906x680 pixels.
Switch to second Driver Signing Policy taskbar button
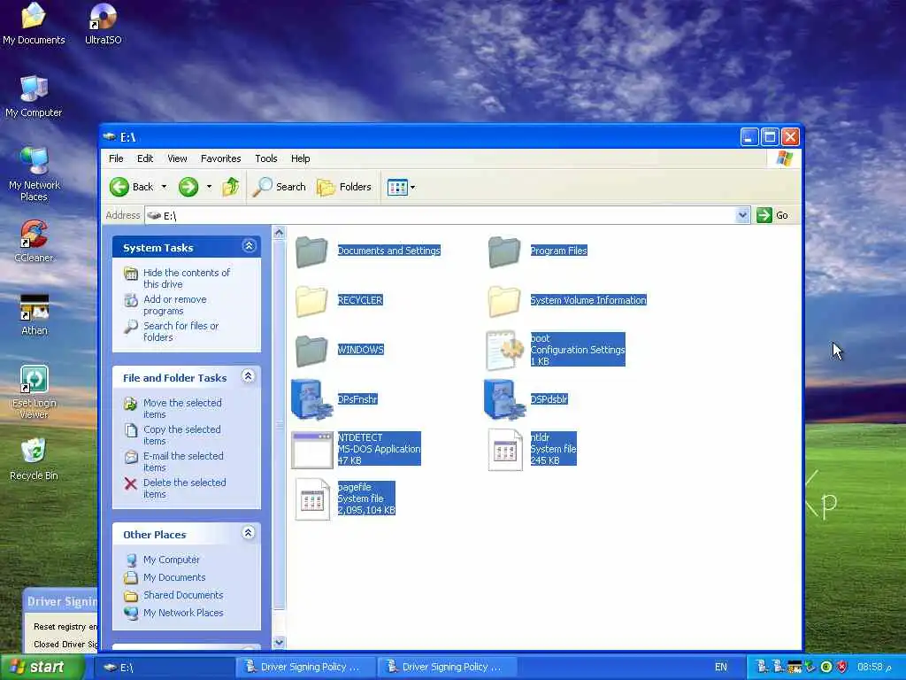pos(448,667)
